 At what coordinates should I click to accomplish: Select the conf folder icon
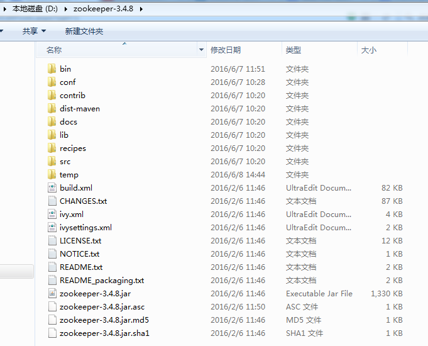click(52, 82)
